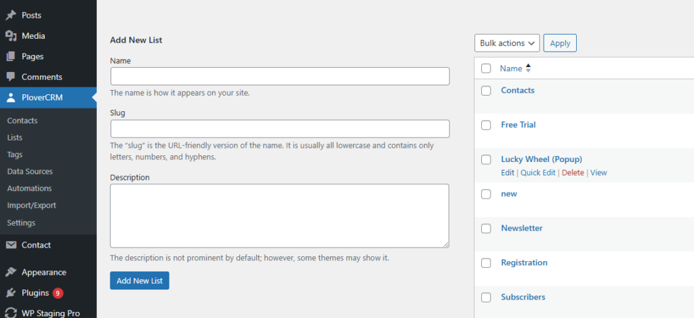This screenshot has height=318, width=694.
Task: Click the Plugins plug icon
Action: 11,293
